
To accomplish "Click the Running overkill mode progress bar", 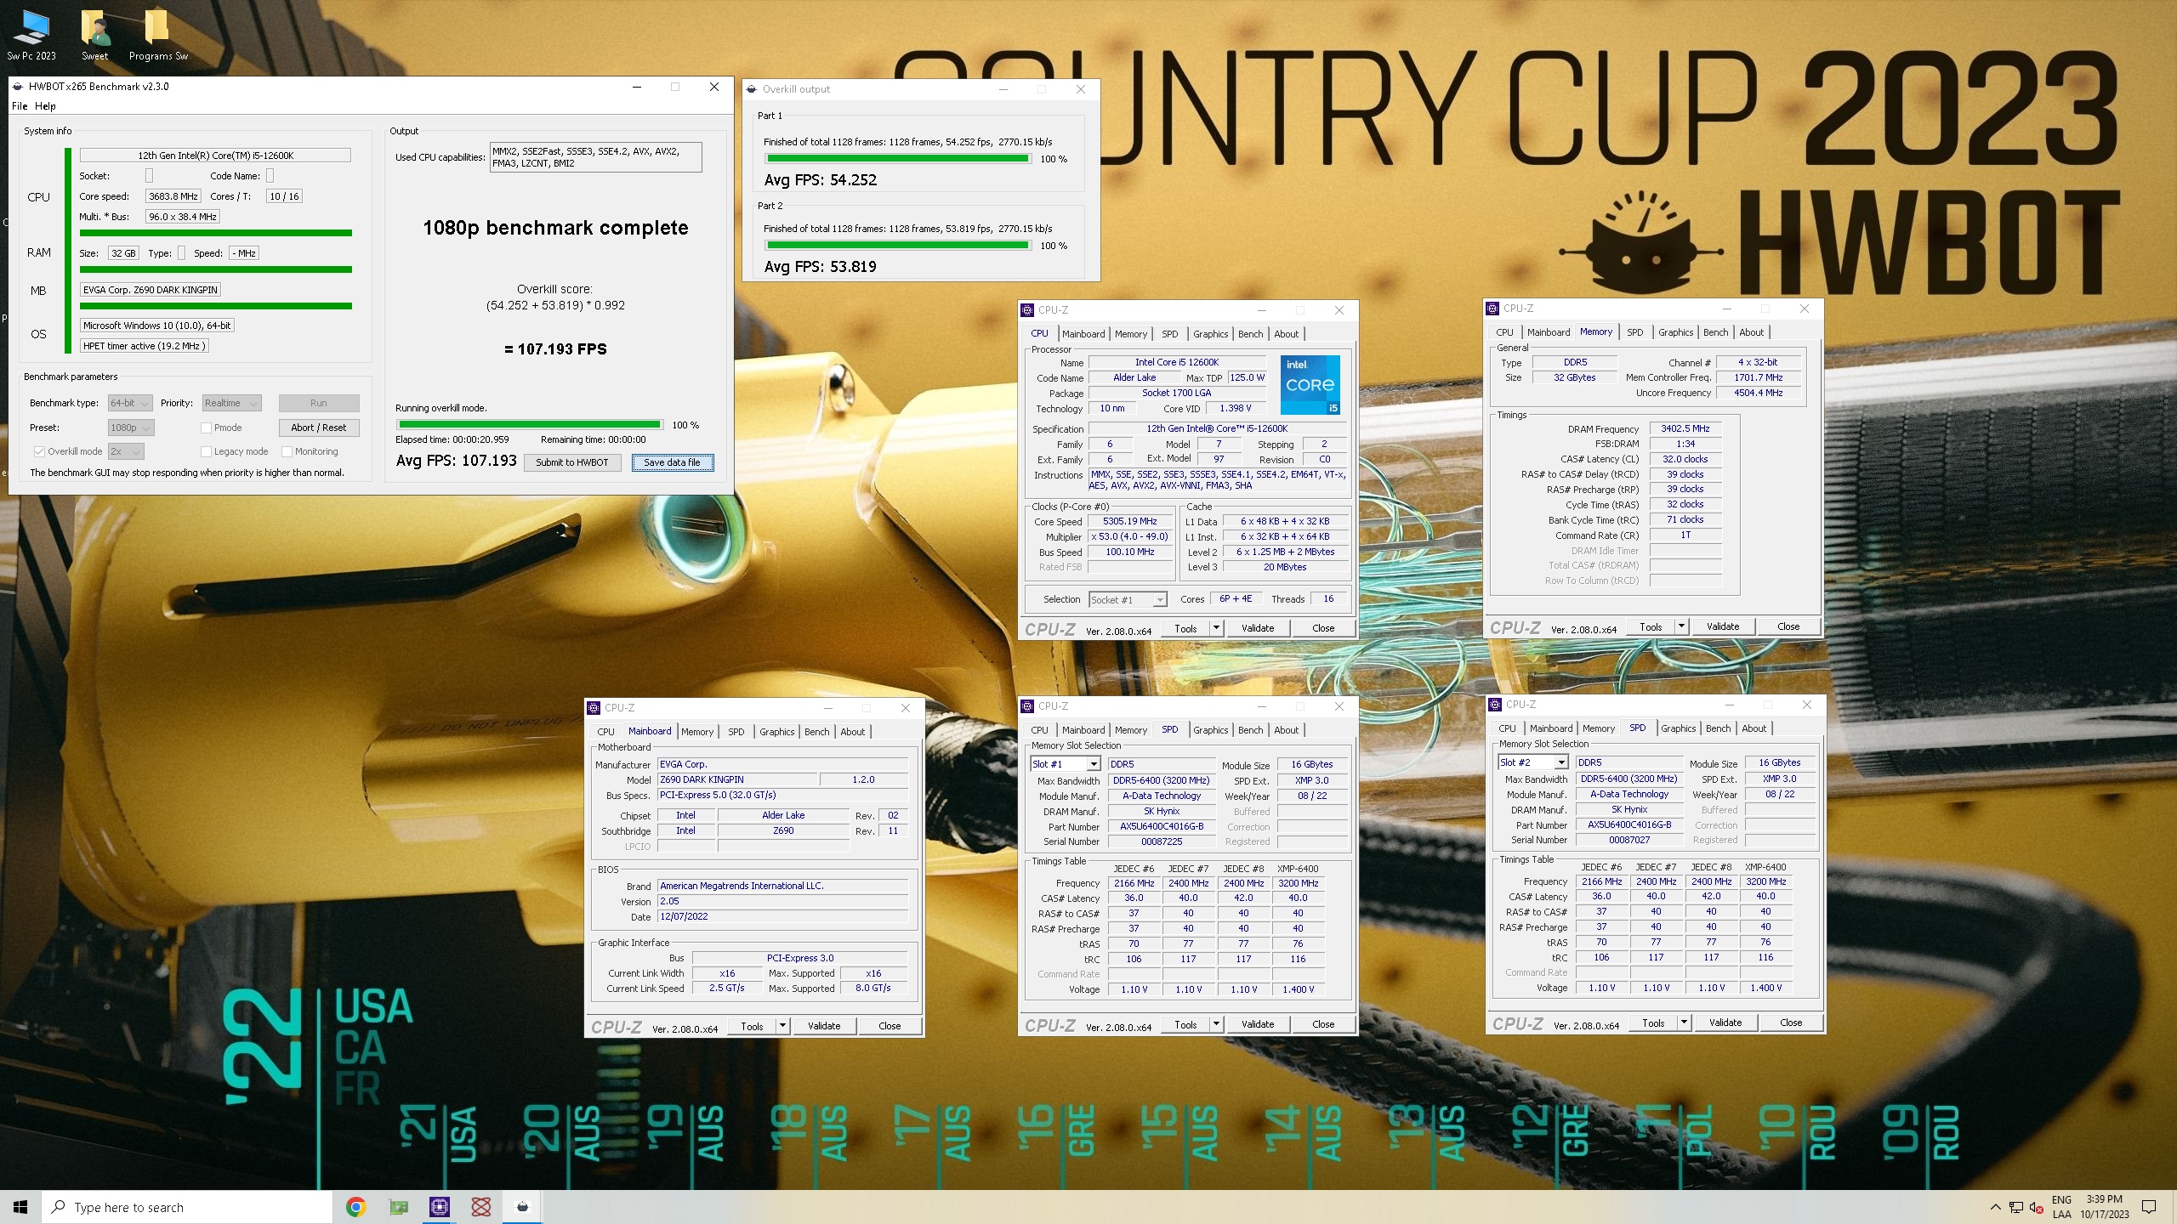I will tap(530, 424).
